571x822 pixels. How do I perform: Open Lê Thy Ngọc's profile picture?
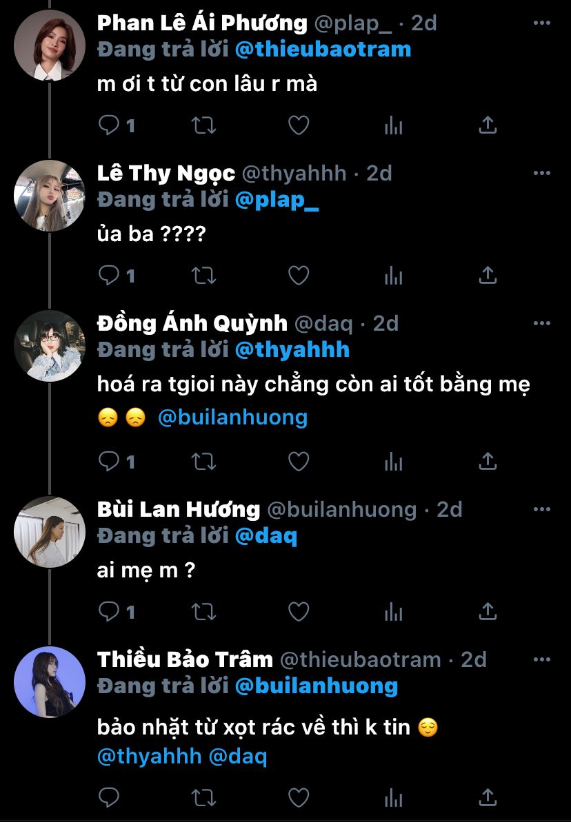click(50, 196)
